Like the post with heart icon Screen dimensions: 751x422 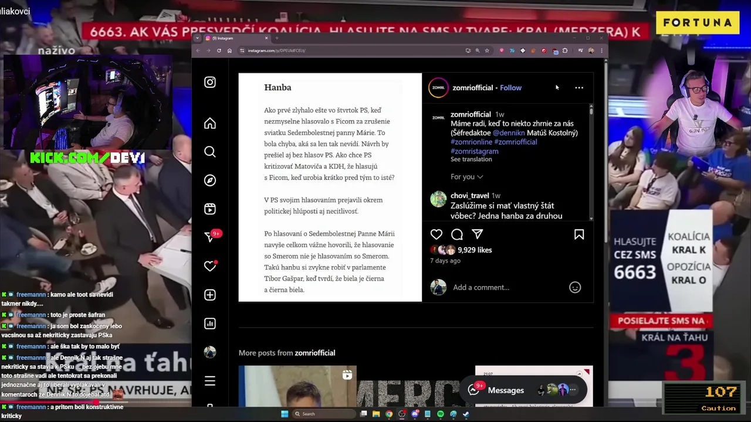click(437, 234)
